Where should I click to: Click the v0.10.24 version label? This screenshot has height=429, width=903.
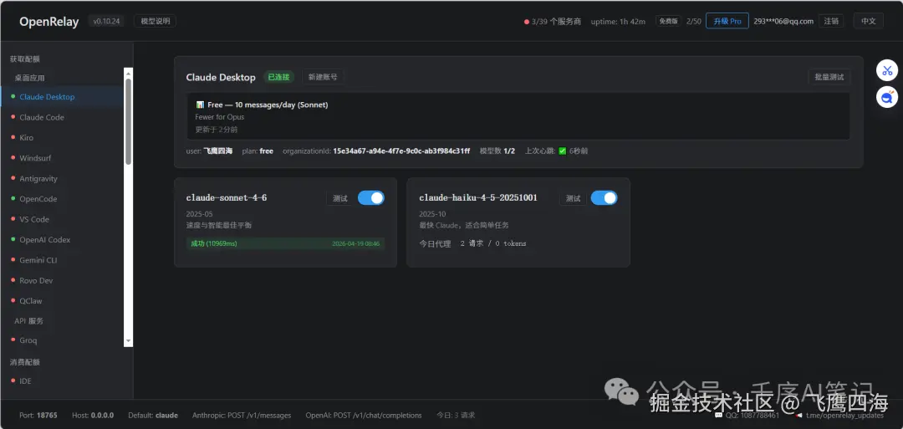[105, 21]
